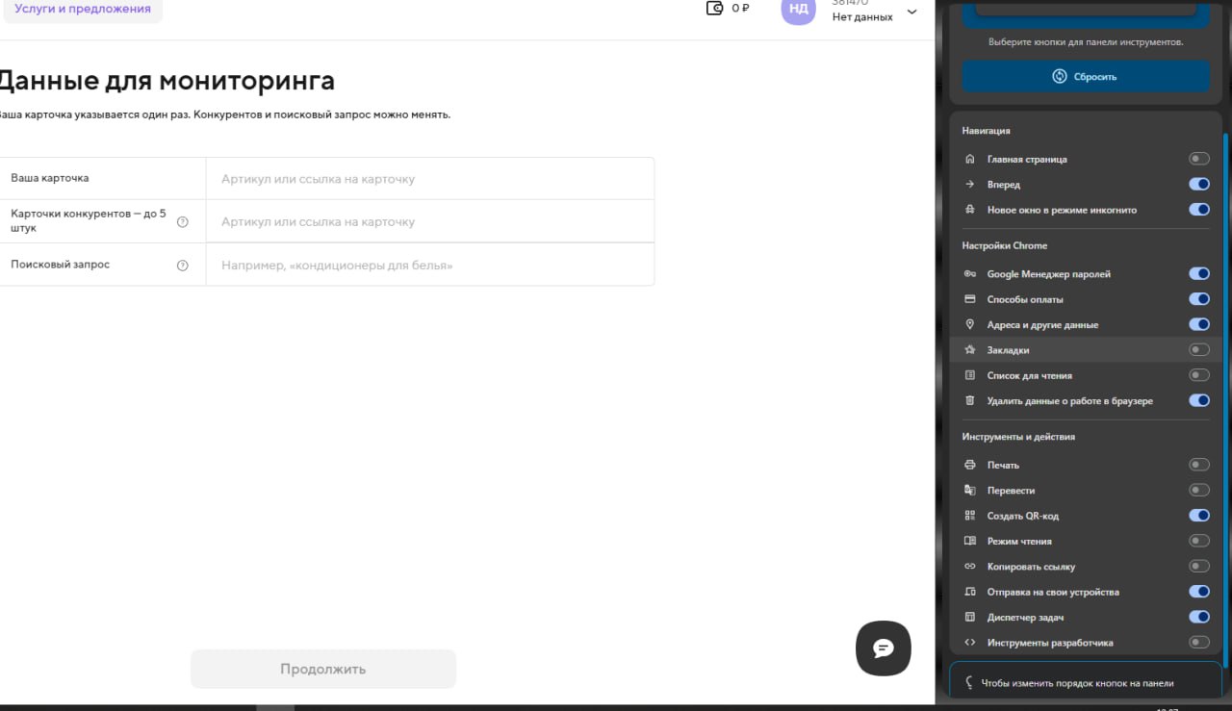This screenshot has width=1232, height=711.
Task: Click the printer icon beside Печать
Action: point(970,465)
